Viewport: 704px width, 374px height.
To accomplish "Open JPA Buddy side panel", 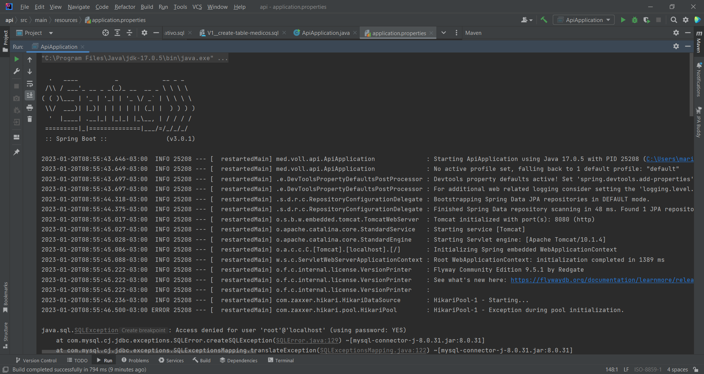I will pos(699,122).
